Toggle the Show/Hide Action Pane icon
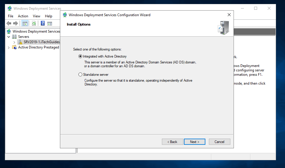The image size is (285, 168). [x=50, y=23]
